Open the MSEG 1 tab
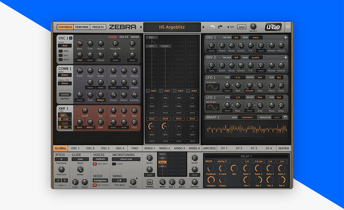Screen dimensions: 344x210 click(150, 148)
